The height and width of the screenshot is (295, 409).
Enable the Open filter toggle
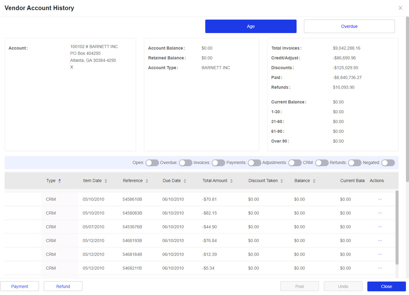pos(152,163)
